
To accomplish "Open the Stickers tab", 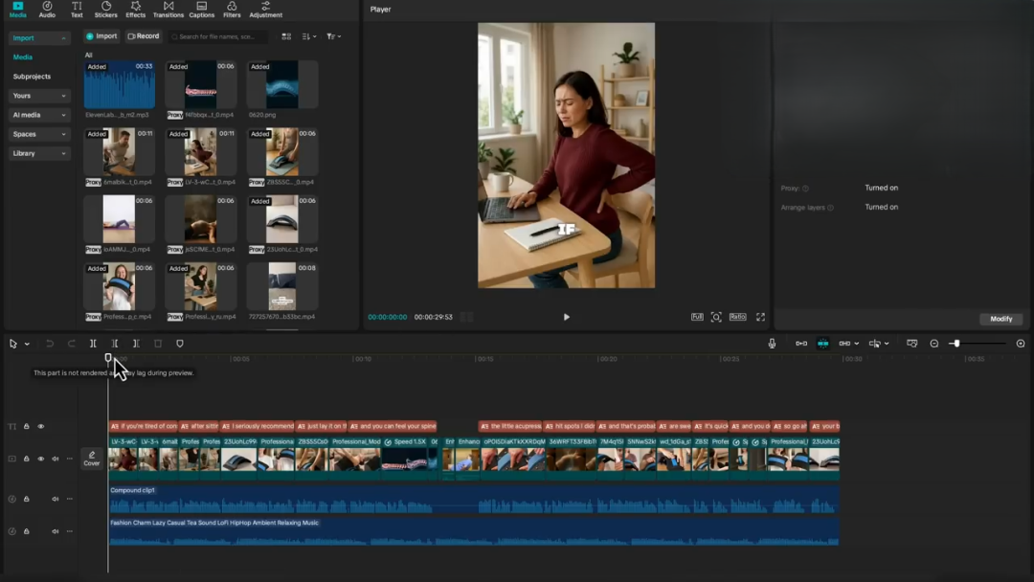I will (105, 10).
